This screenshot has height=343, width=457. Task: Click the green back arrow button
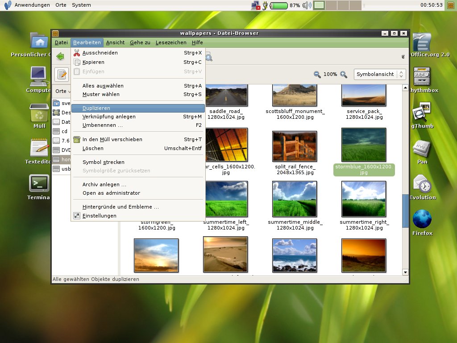[x=60, y=56]
